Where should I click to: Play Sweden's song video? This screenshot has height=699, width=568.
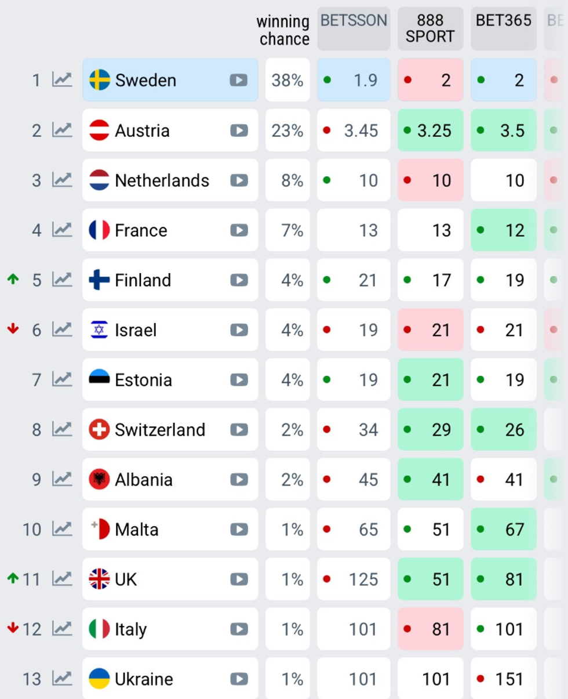point(238,79)
